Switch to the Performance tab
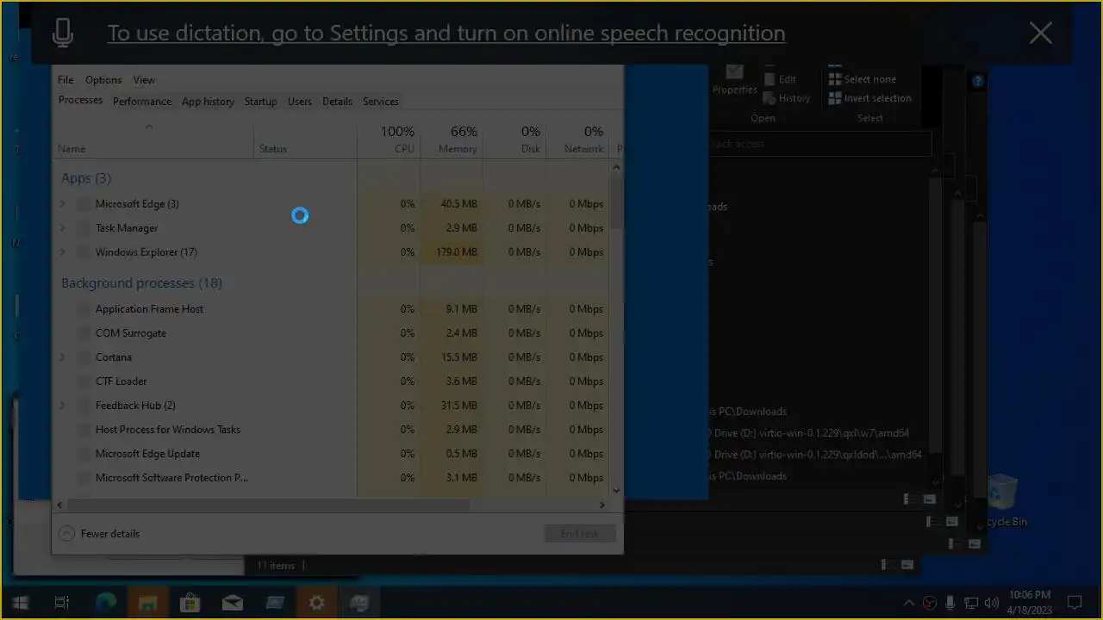Image resolution: width=1103 pixels, height=620 pixels. tap(142, 102)
